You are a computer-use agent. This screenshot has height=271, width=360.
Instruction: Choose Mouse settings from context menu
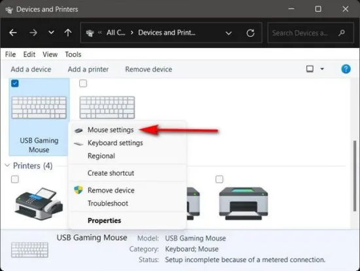click(111, 130)
